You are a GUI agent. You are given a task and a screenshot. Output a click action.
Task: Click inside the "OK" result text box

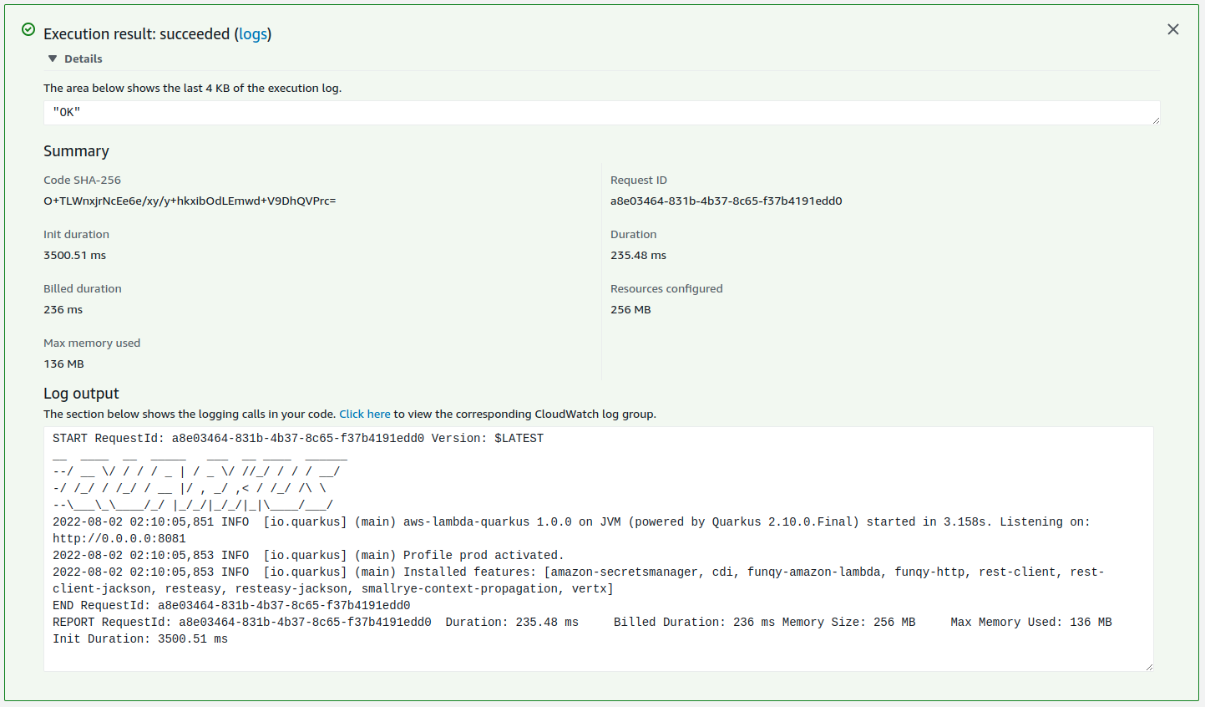pyautogui.click(x=601, y=113)
